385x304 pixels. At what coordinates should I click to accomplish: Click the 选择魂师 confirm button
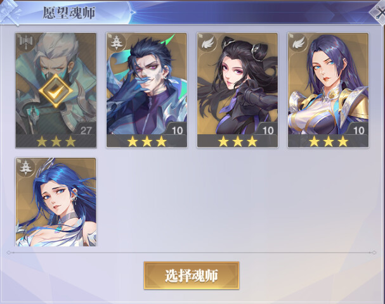(192, 275)
